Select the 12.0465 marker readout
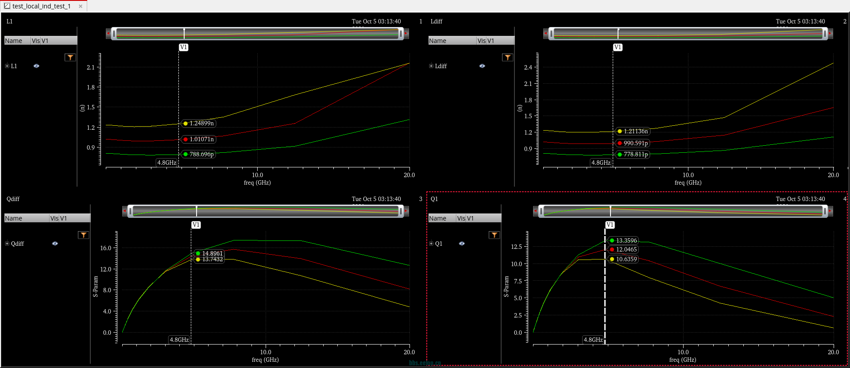The image size is (850, 368). (623, 250)
